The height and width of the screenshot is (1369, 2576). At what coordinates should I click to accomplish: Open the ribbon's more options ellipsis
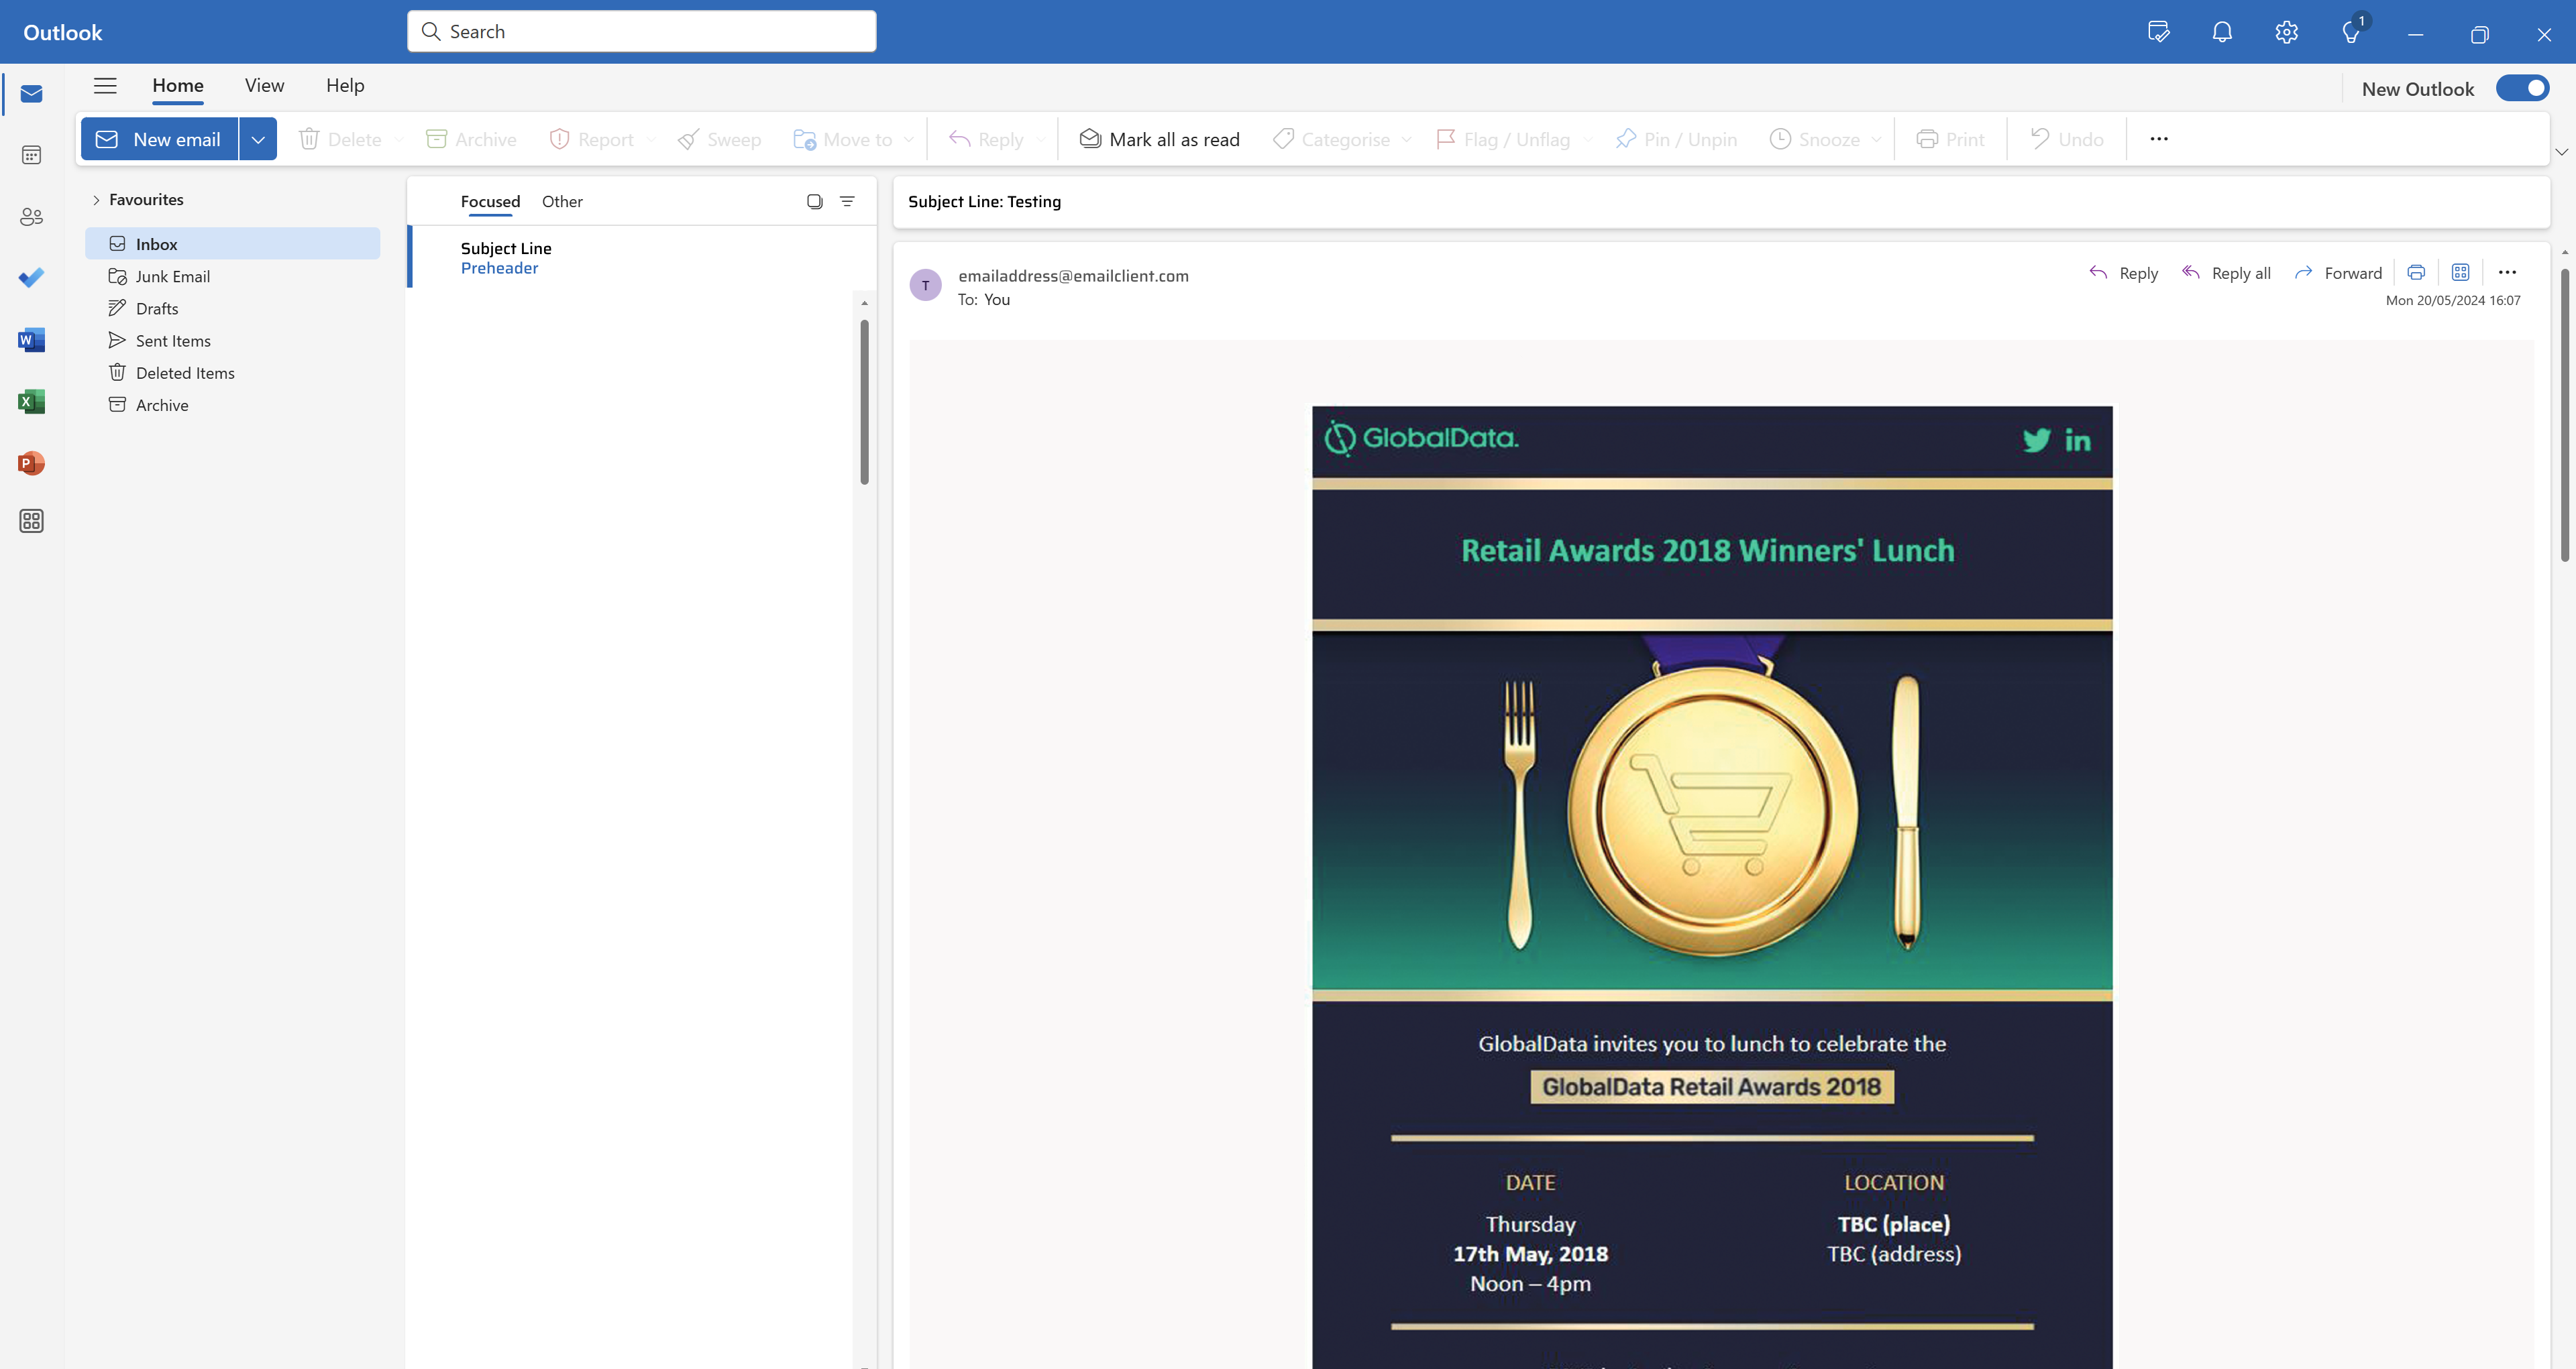click(2159, 139)
